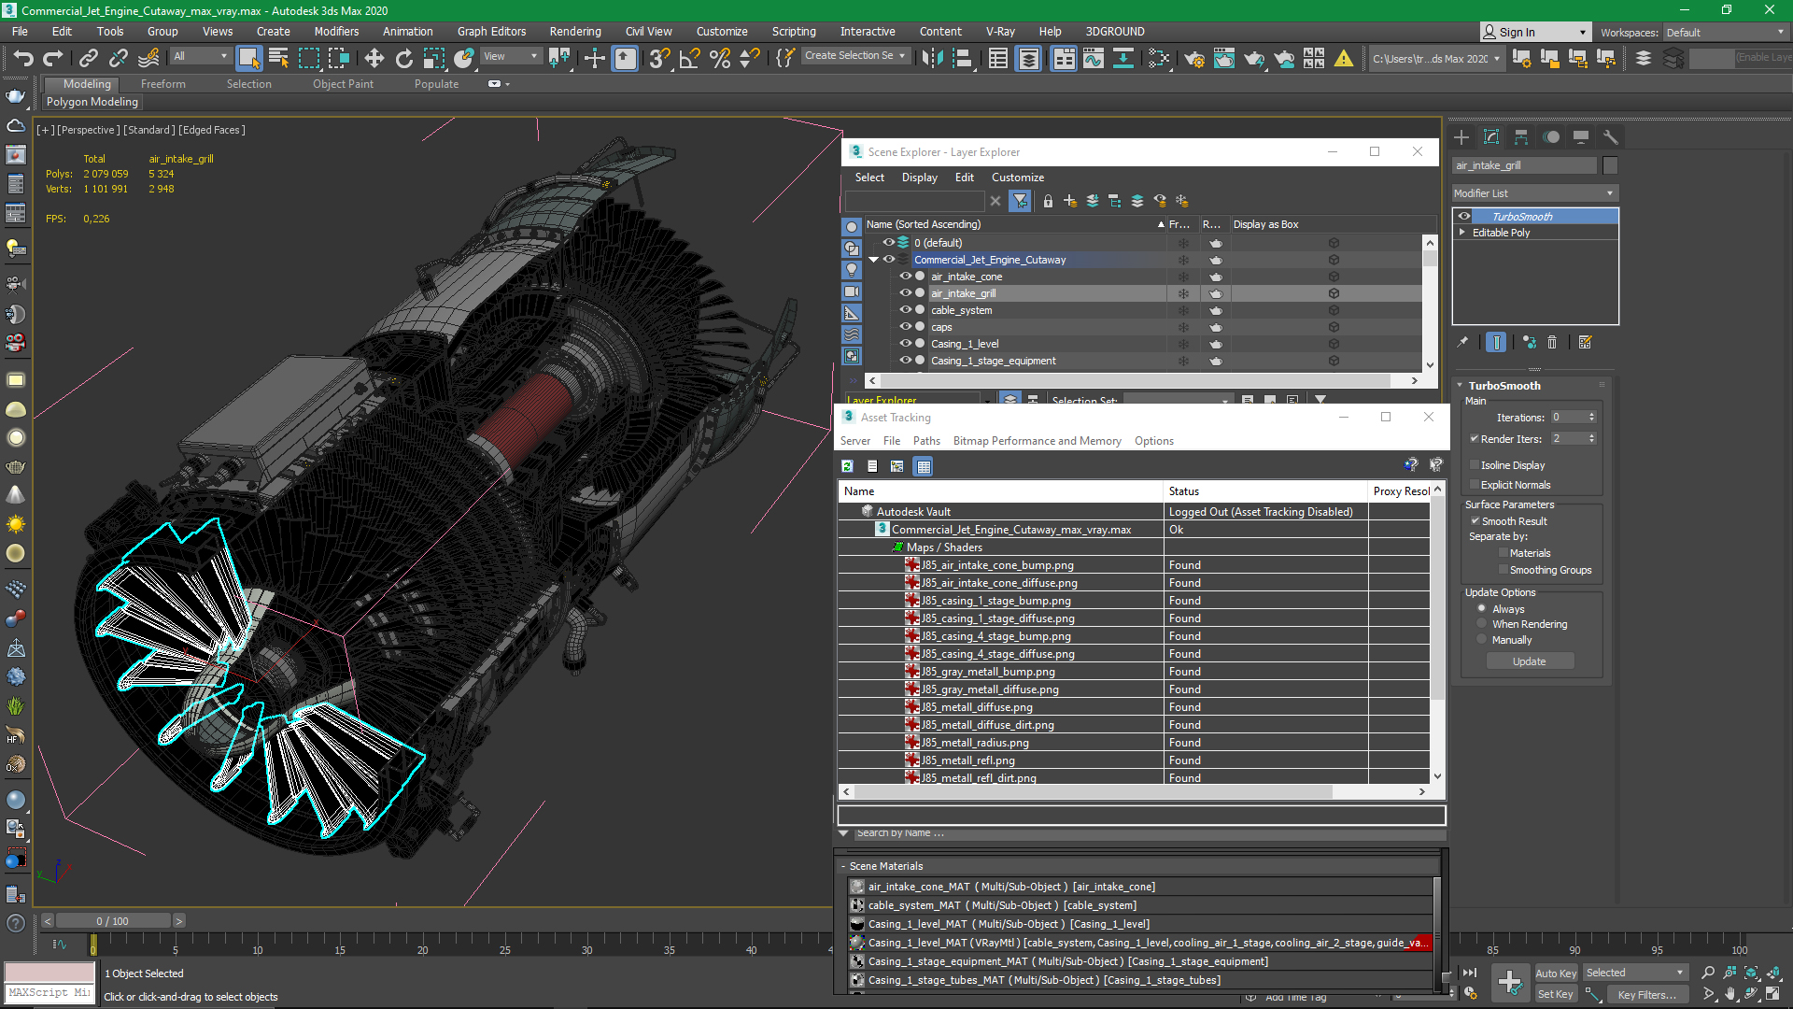Open the Modifier List dropdown
This screenshot has width=1793, height=1009.
click(1533, 193)
